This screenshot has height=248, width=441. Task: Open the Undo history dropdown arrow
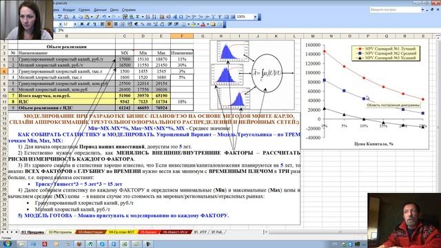(x=109, y=17)
